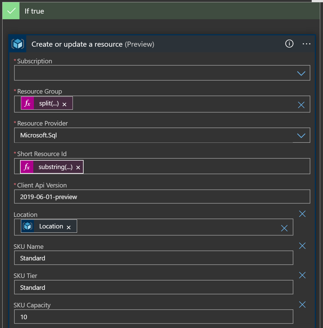
Task: Click the fx icon on the substring expression token
Action: tap(27, 167)
